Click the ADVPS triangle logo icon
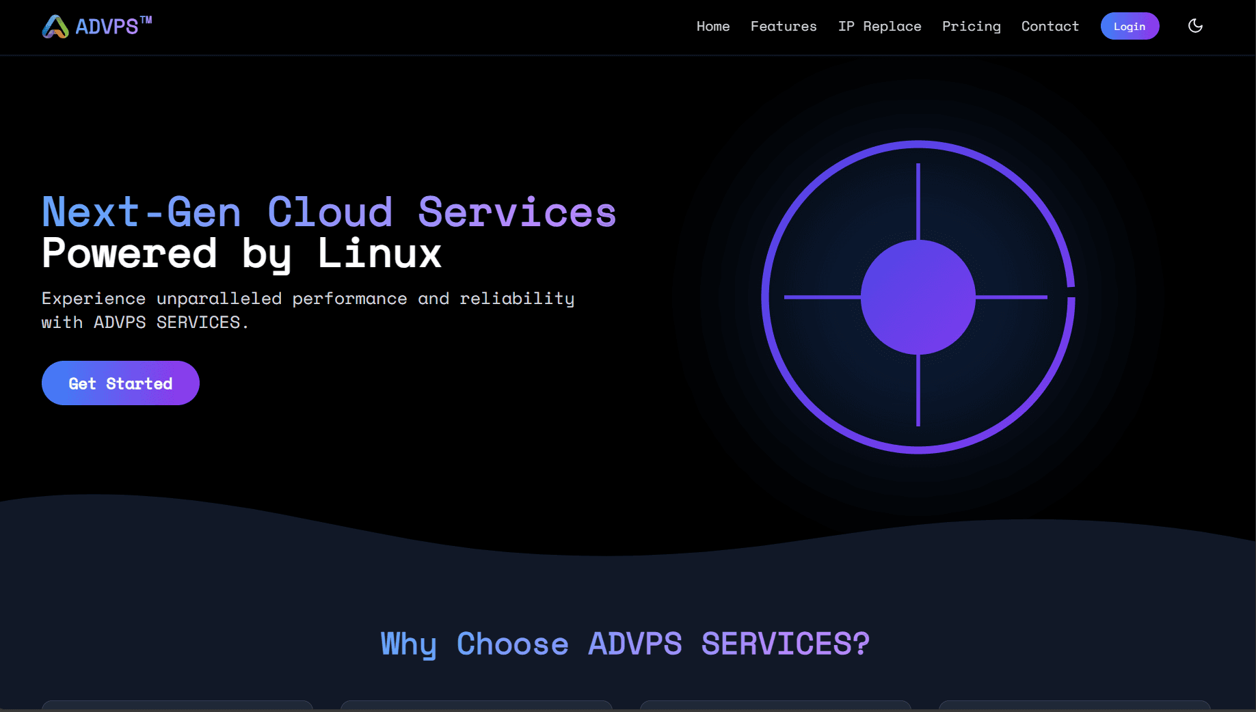 pyautogui.click(x=55, y=26)
